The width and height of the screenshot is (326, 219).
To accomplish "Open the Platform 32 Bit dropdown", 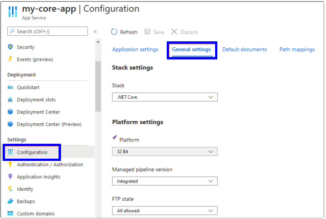I will click(x=164, y=152).
